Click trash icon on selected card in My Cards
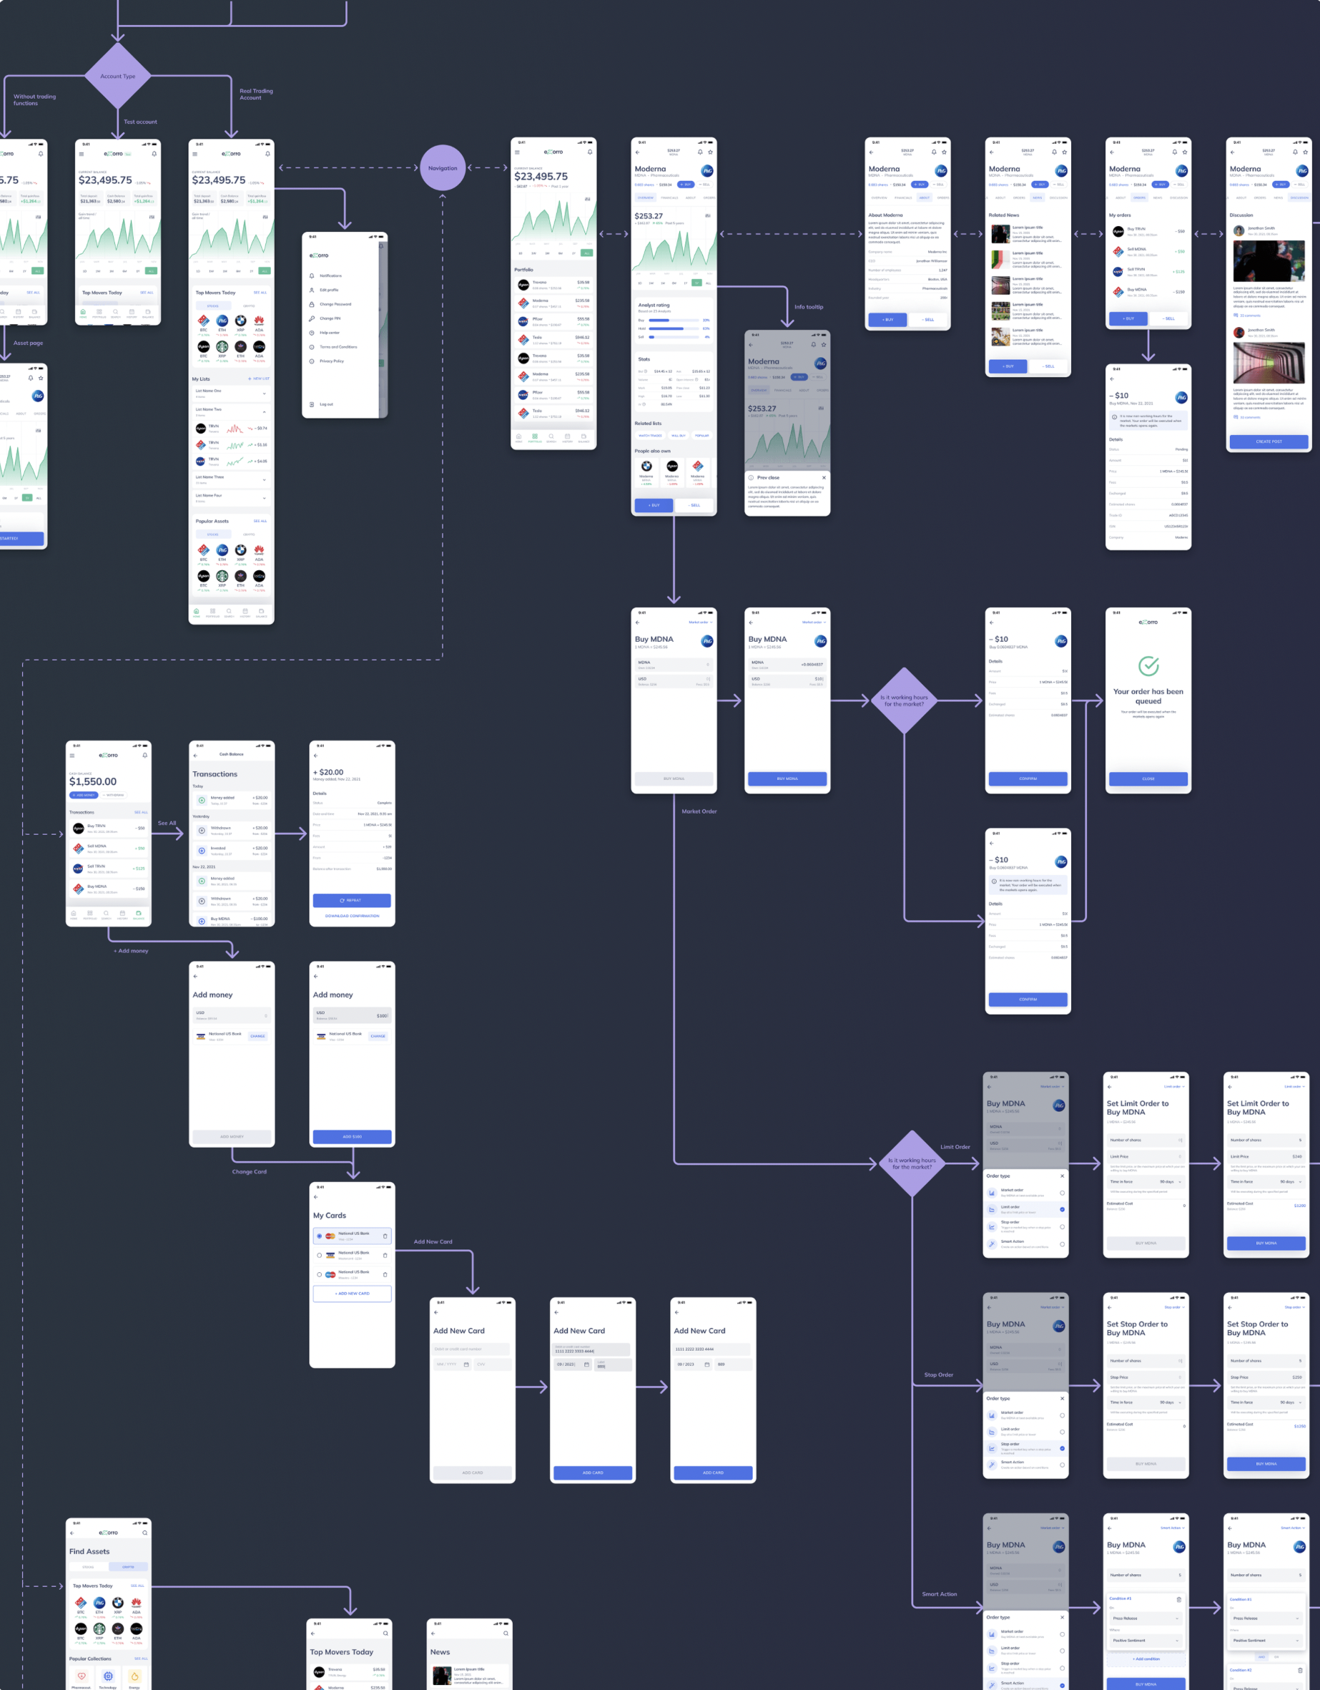 point(385,1236)
